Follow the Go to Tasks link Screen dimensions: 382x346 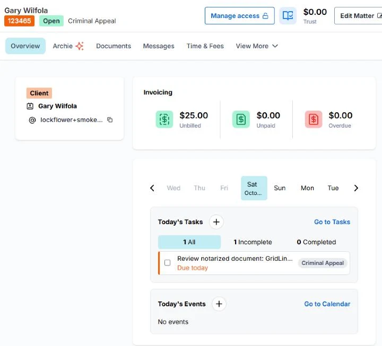click(332, 222)
